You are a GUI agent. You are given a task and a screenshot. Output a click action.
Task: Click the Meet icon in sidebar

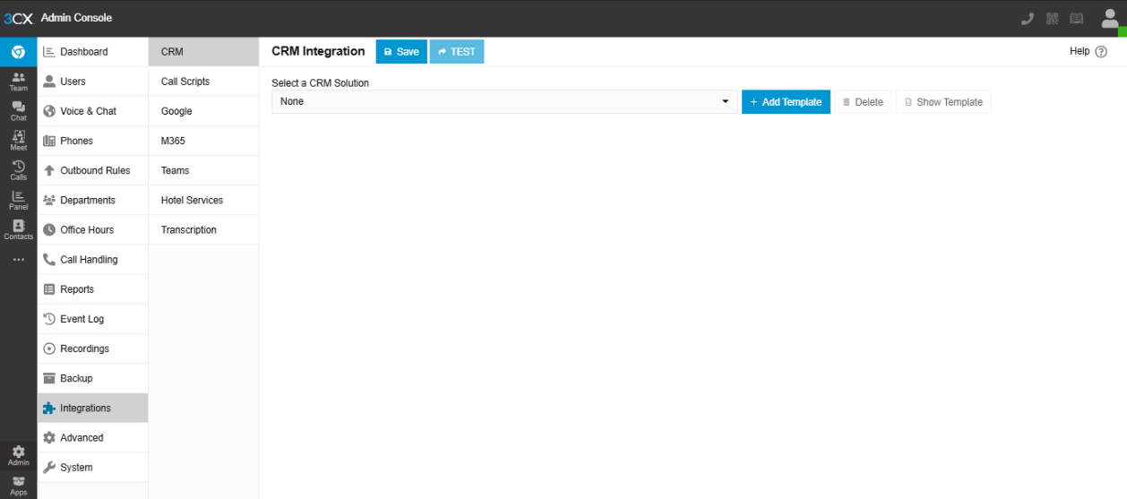point(18,140)
